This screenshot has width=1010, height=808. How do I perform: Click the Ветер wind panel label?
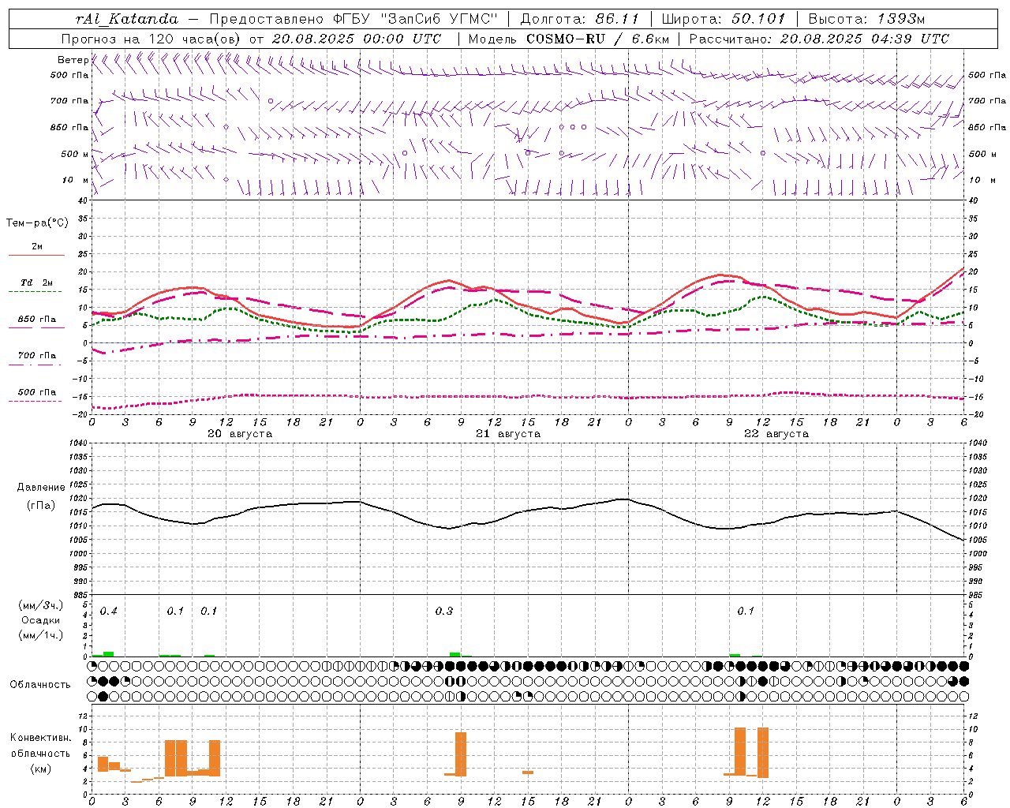[x=73, y=60]
